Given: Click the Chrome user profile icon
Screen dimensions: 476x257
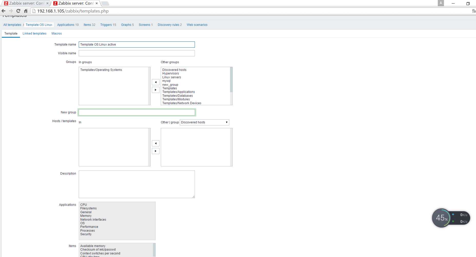Looking at the screenshot, I should (441, 3).
